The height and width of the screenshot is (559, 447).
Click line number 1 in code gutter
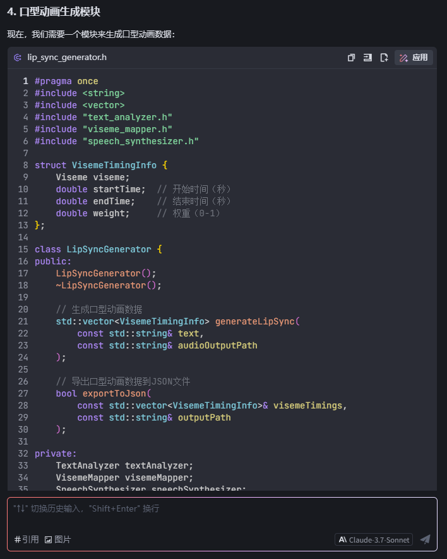[x=25, y=81]
